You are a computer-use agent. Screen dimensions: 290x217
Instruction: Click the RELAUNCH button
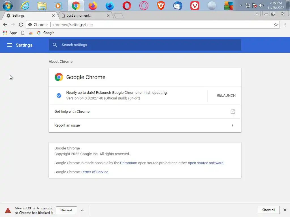(x=226, y=96)
